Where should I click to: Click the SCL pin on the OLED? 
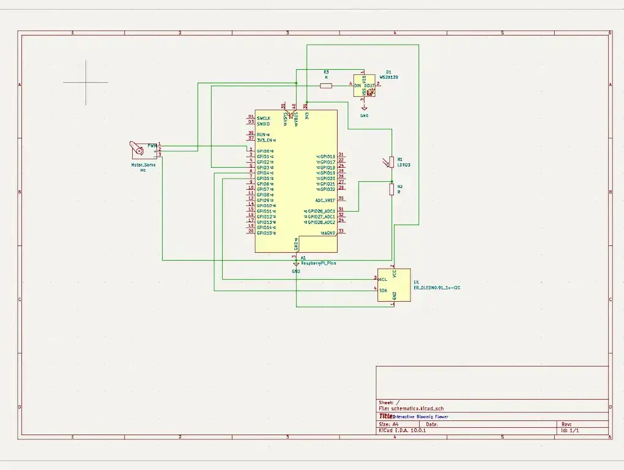[x=383, y=280]
